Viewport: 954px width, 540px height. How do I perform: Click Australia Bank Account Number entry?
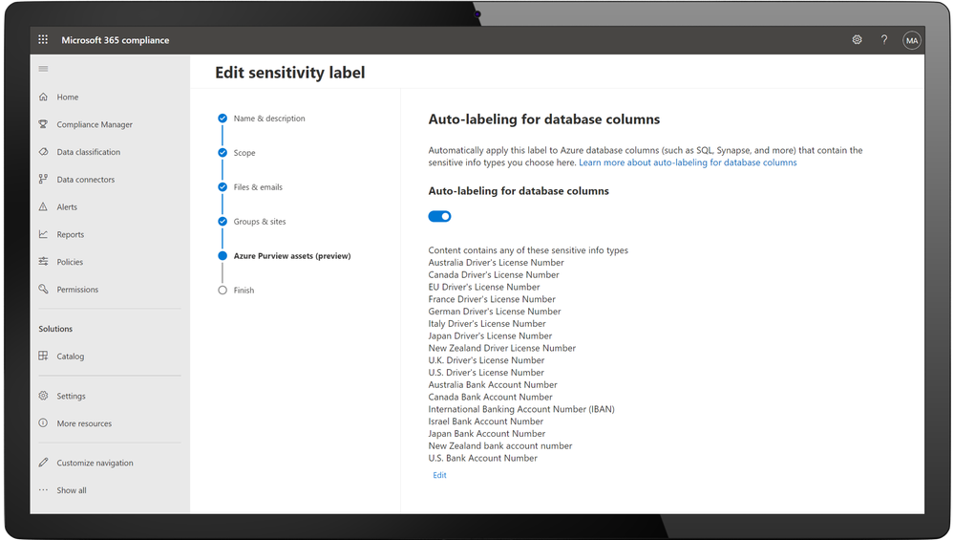493,385
